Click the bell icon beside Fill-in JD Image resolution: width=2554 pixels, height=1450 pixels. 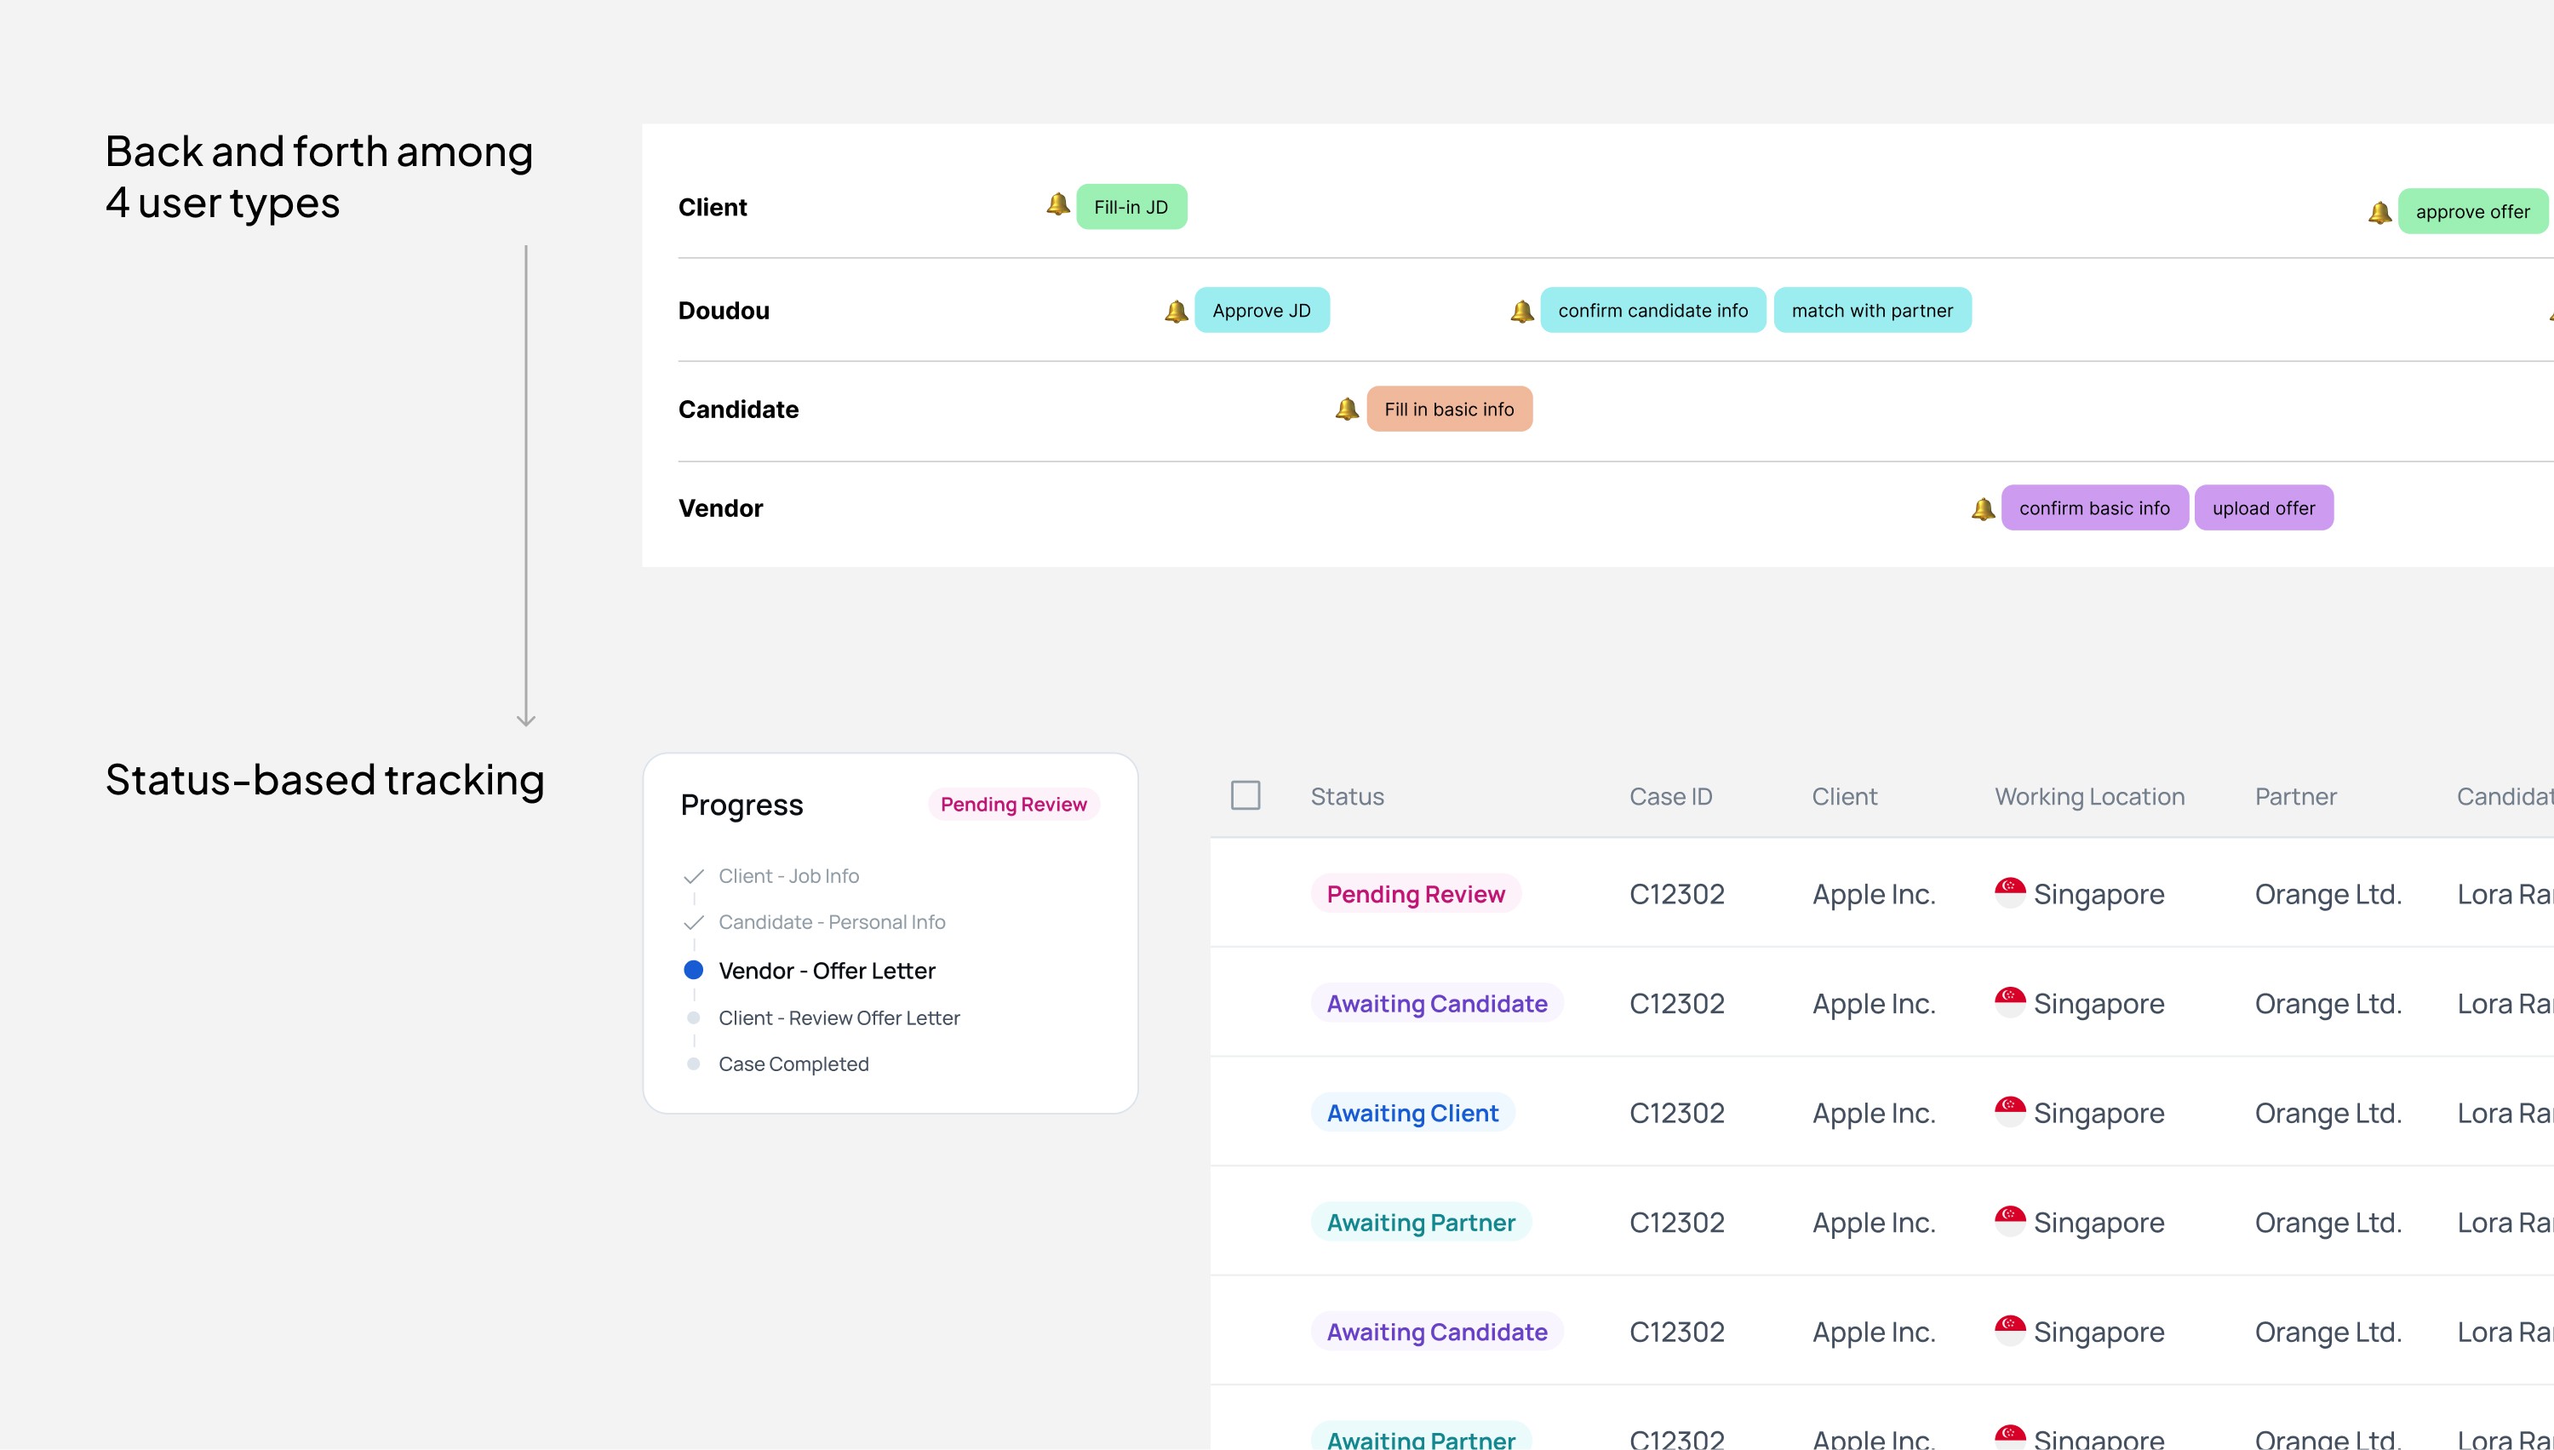tap(1057, 204)
